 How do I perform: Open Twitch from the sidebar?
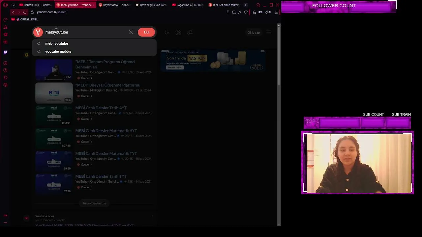click(x=5, y=52)
